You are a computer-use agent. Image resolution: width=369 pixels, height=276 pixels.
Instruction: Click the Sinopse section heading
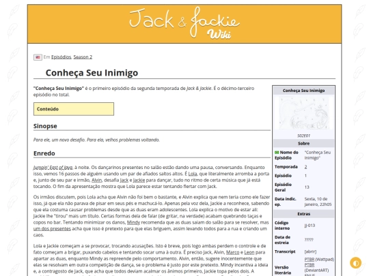(45, 126)
